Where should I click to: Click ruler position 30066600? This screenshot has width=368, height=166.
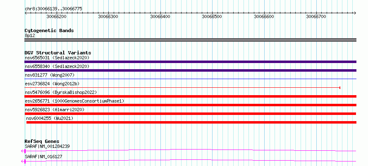tap(264, 16)
